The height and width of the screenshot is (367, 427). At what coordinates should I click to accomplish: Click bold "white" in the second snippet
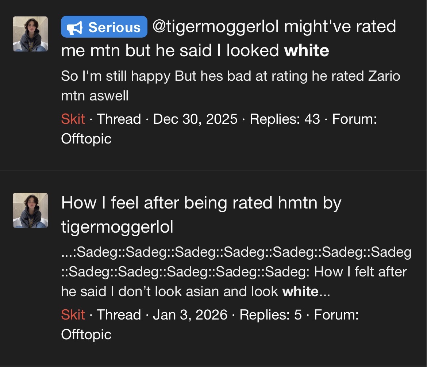tap(300, 291)
